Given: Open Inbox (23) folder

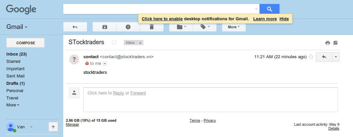Looking at the screenshot, I should [x=16, y=54].
